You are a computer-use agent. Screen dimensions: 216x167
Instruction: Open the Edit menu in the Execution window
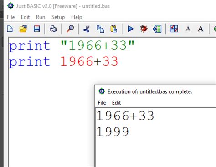(x=116, y=103)
